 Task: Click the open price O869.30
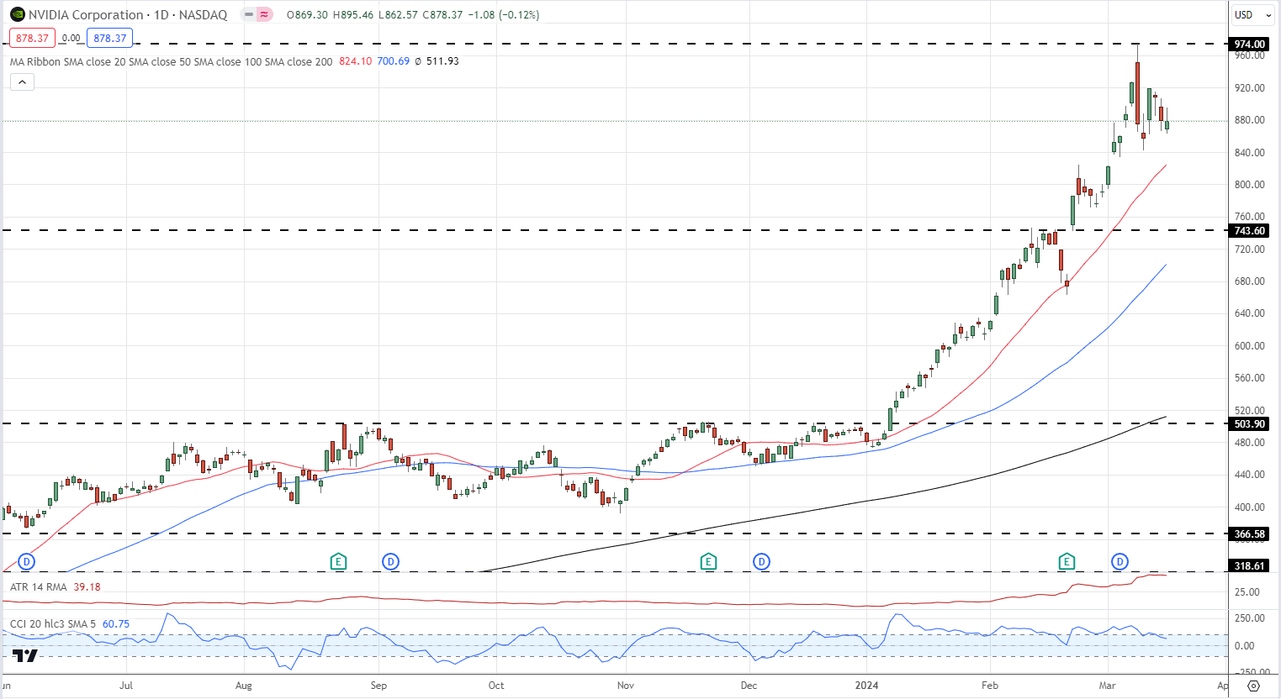click(307, 14)
